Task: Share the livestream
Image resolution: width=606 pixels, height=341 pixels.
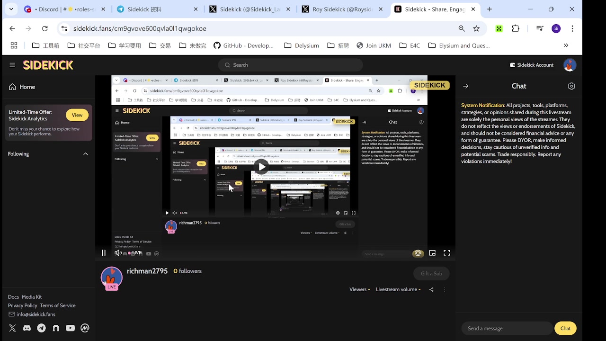Action: pyautogui.click(x=431, y=289)
